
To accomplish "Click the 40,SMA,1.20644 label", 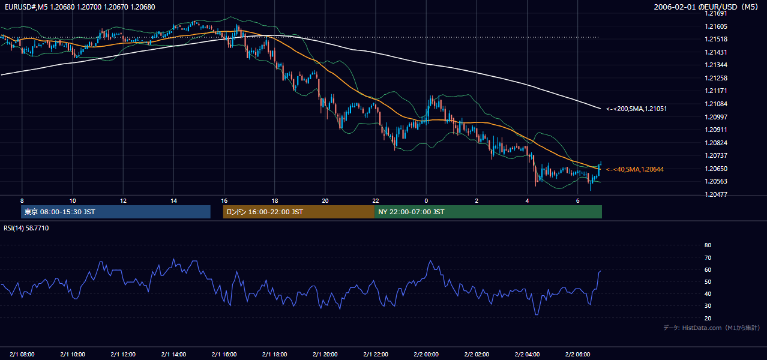I will tap(635, 169).
